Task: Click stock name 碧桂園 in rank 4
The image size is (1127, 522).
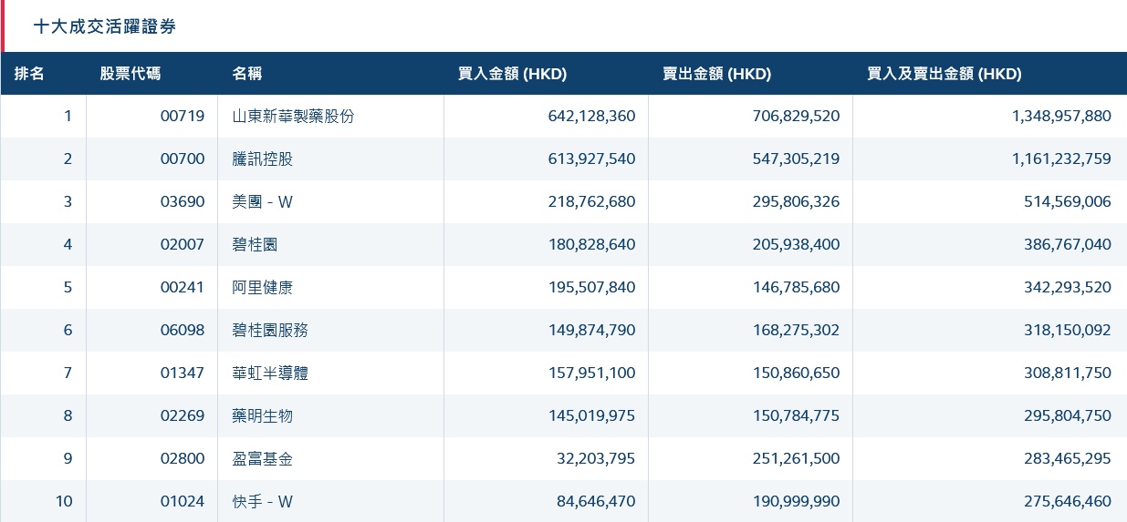Action: [x=256, y=245]
